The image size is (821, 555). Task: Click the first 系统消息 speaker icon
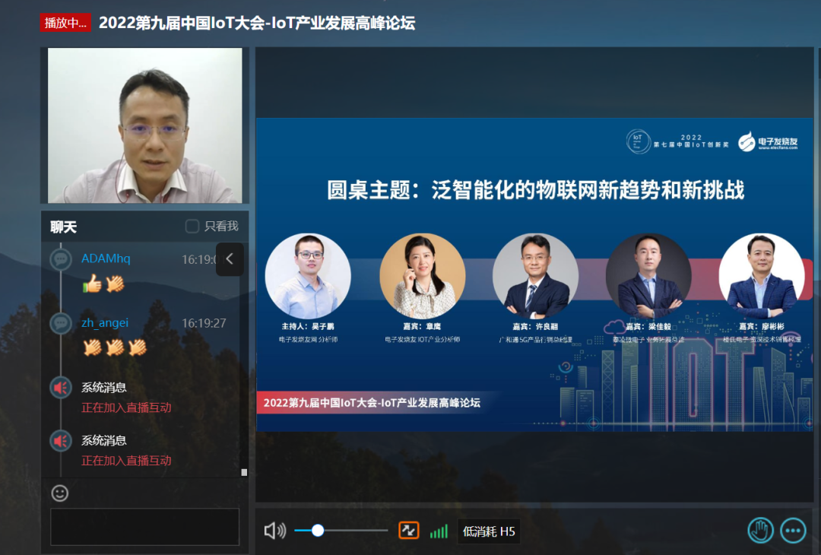coord(61,387)
